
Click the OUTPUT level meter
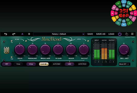[112, 51]
